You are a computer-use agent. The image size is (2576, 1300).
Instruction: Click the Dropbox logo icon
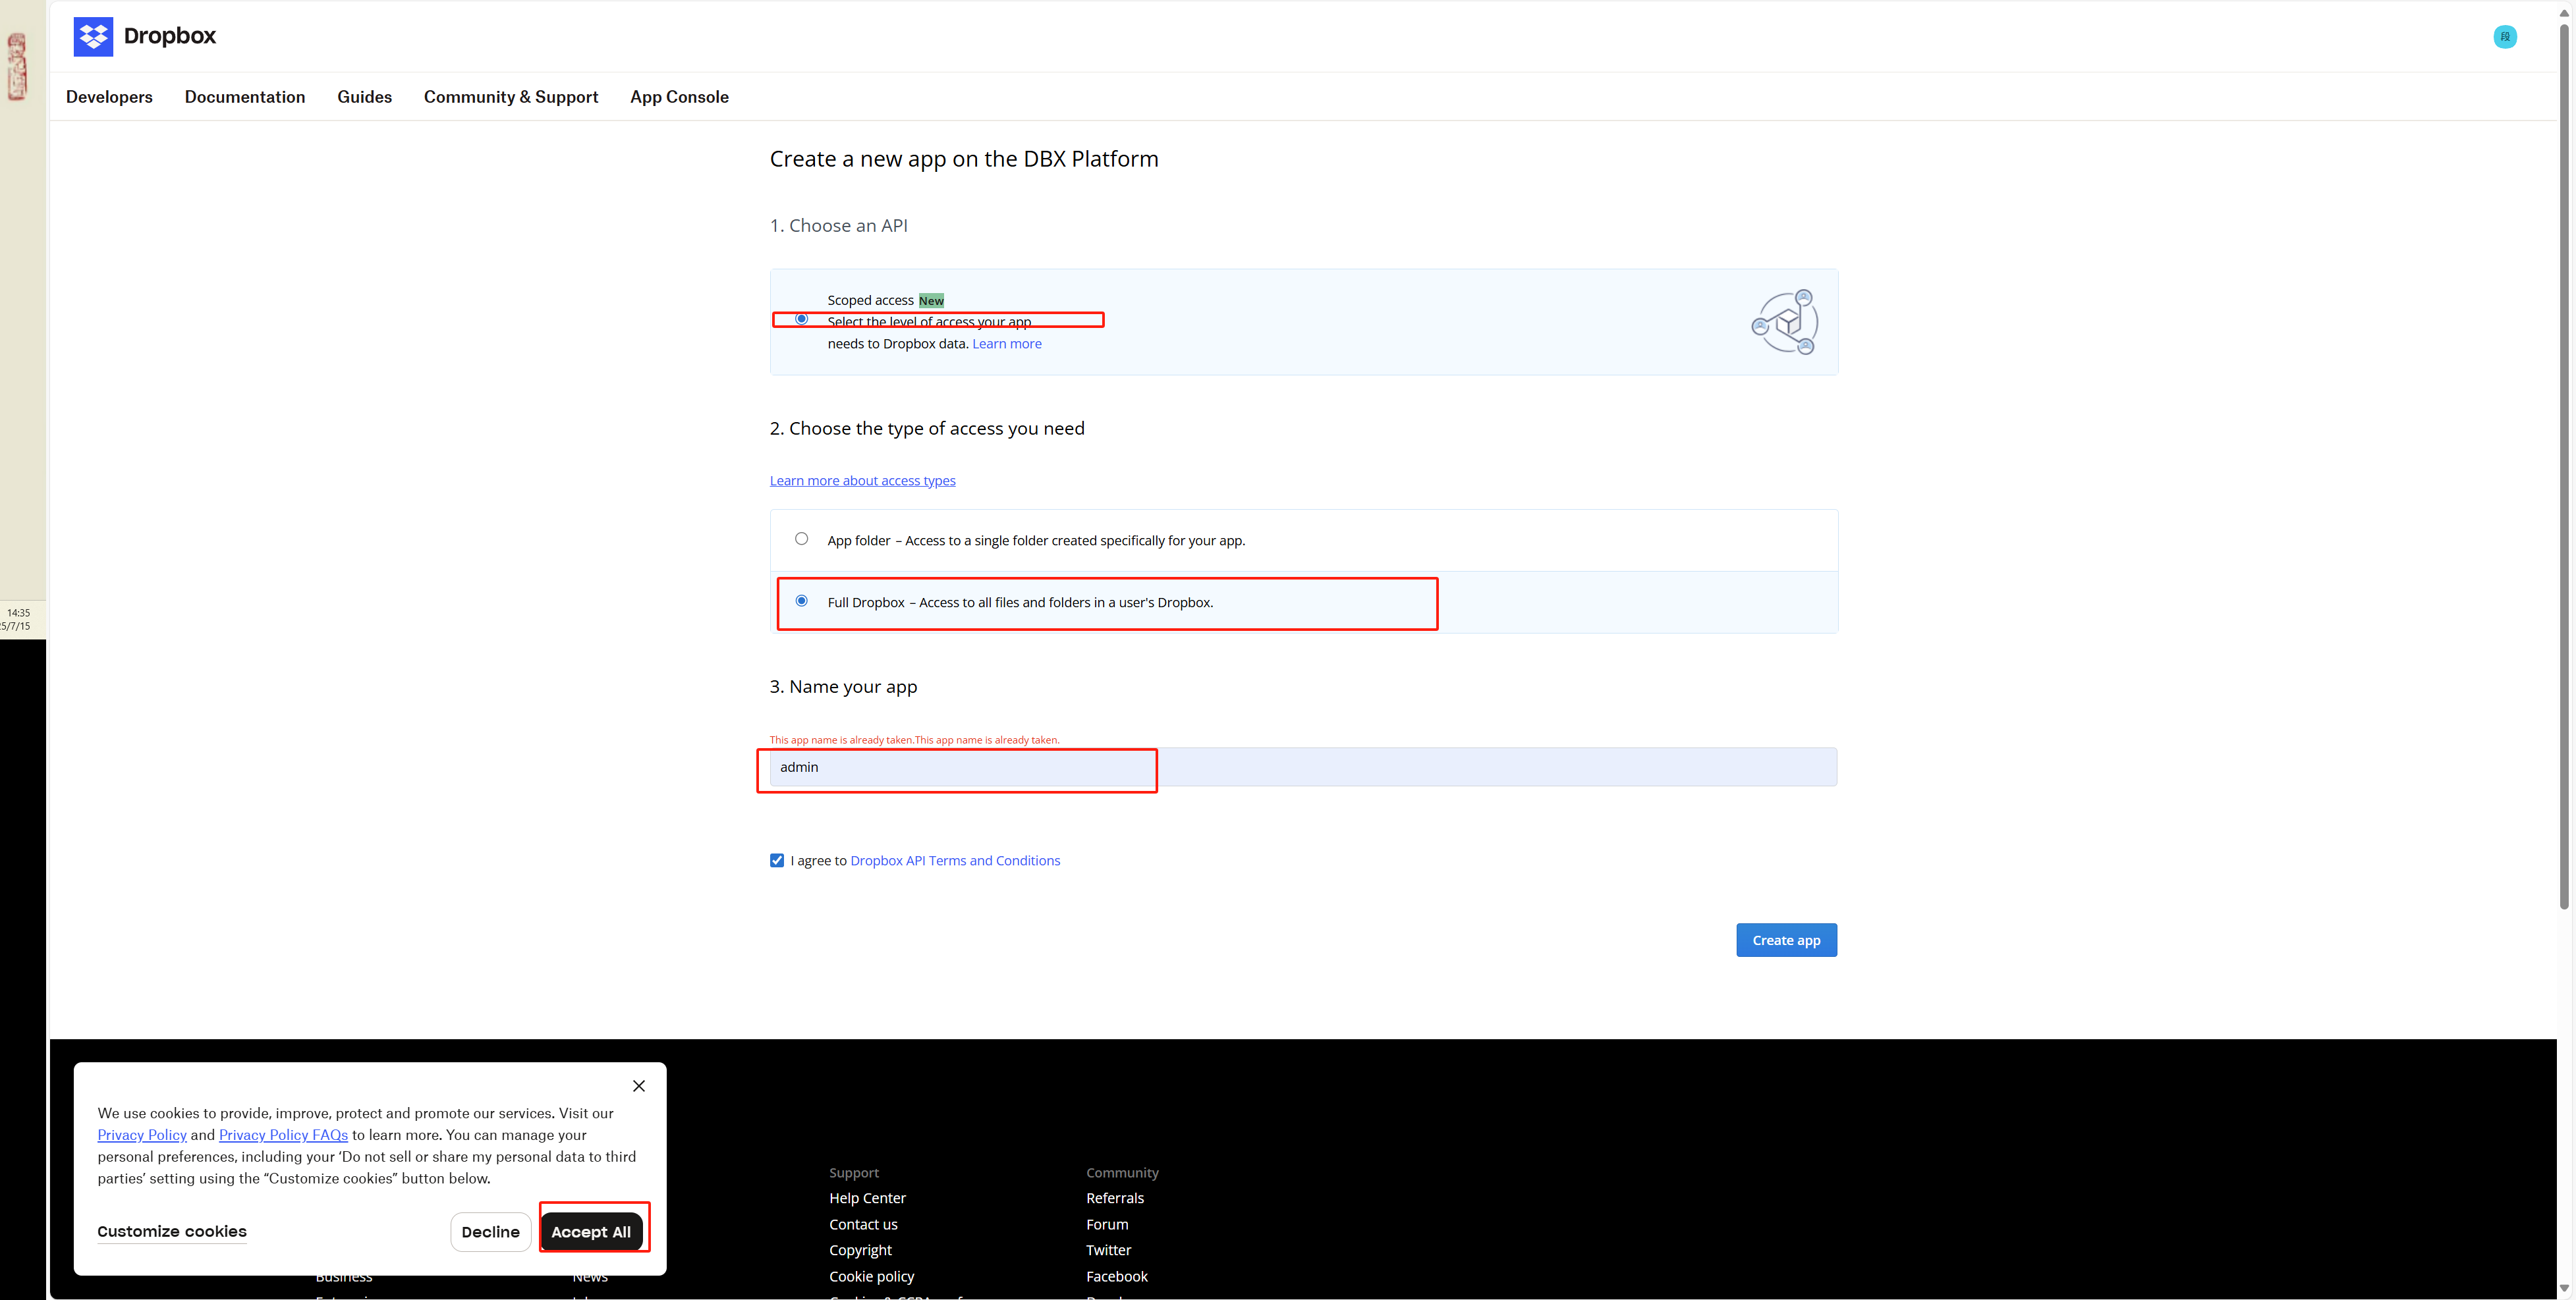(x=93, y=37)
